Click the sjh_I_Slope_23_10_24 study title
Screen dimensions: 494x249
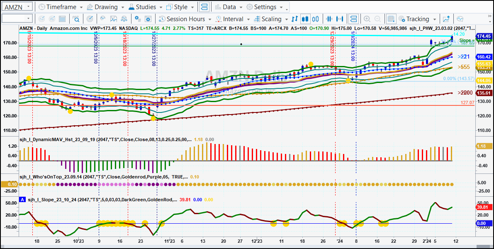[x=102, y=200]
